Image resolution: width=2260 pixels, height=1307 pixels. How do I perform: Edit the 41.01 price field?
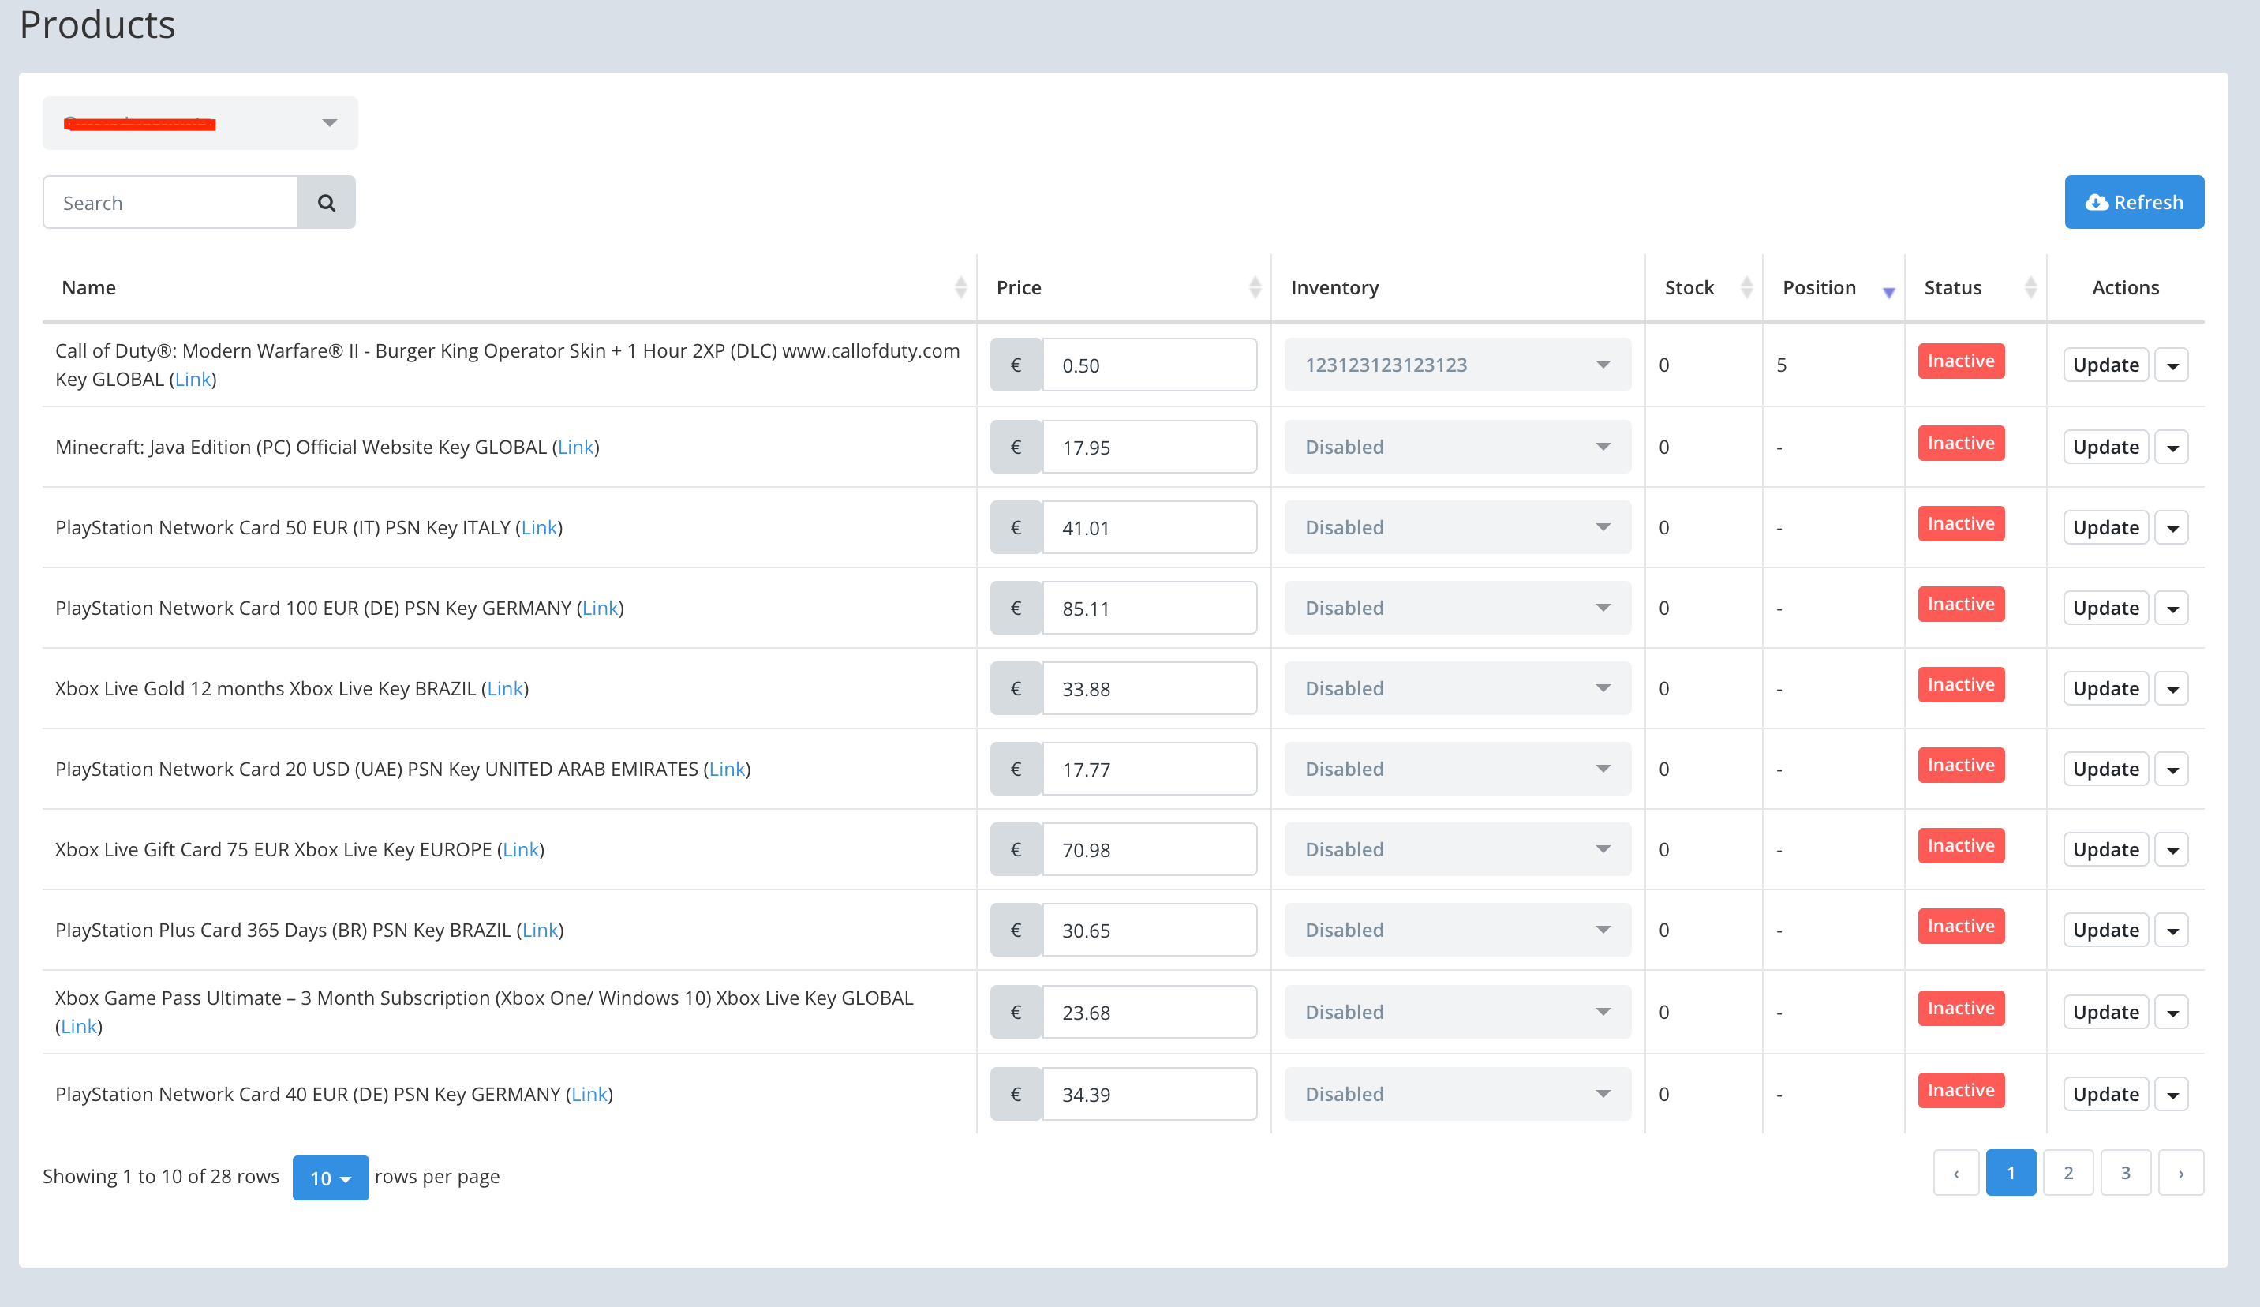click(x=1150, y=527)
